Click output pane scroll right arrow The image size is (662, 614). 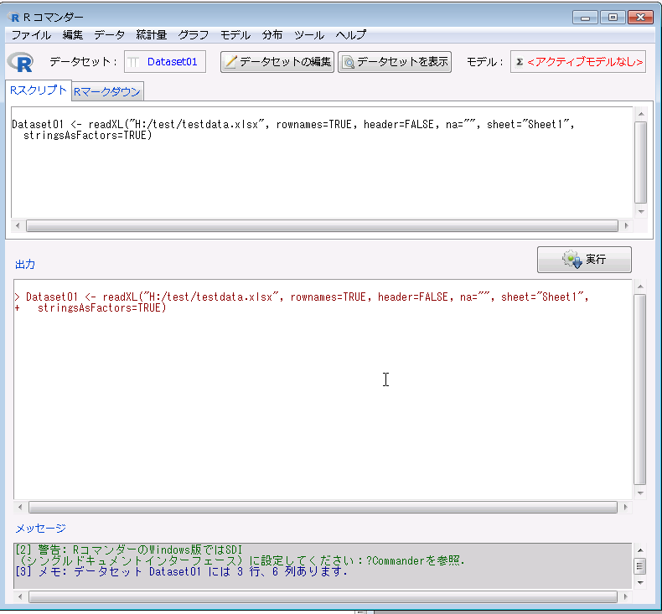pyautogui.click(x=625, y=507)
